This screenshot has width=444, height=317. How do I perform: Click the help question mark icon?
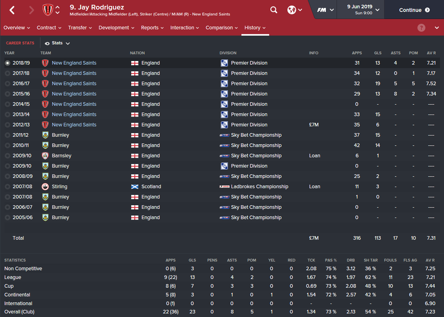pos(421,28)
